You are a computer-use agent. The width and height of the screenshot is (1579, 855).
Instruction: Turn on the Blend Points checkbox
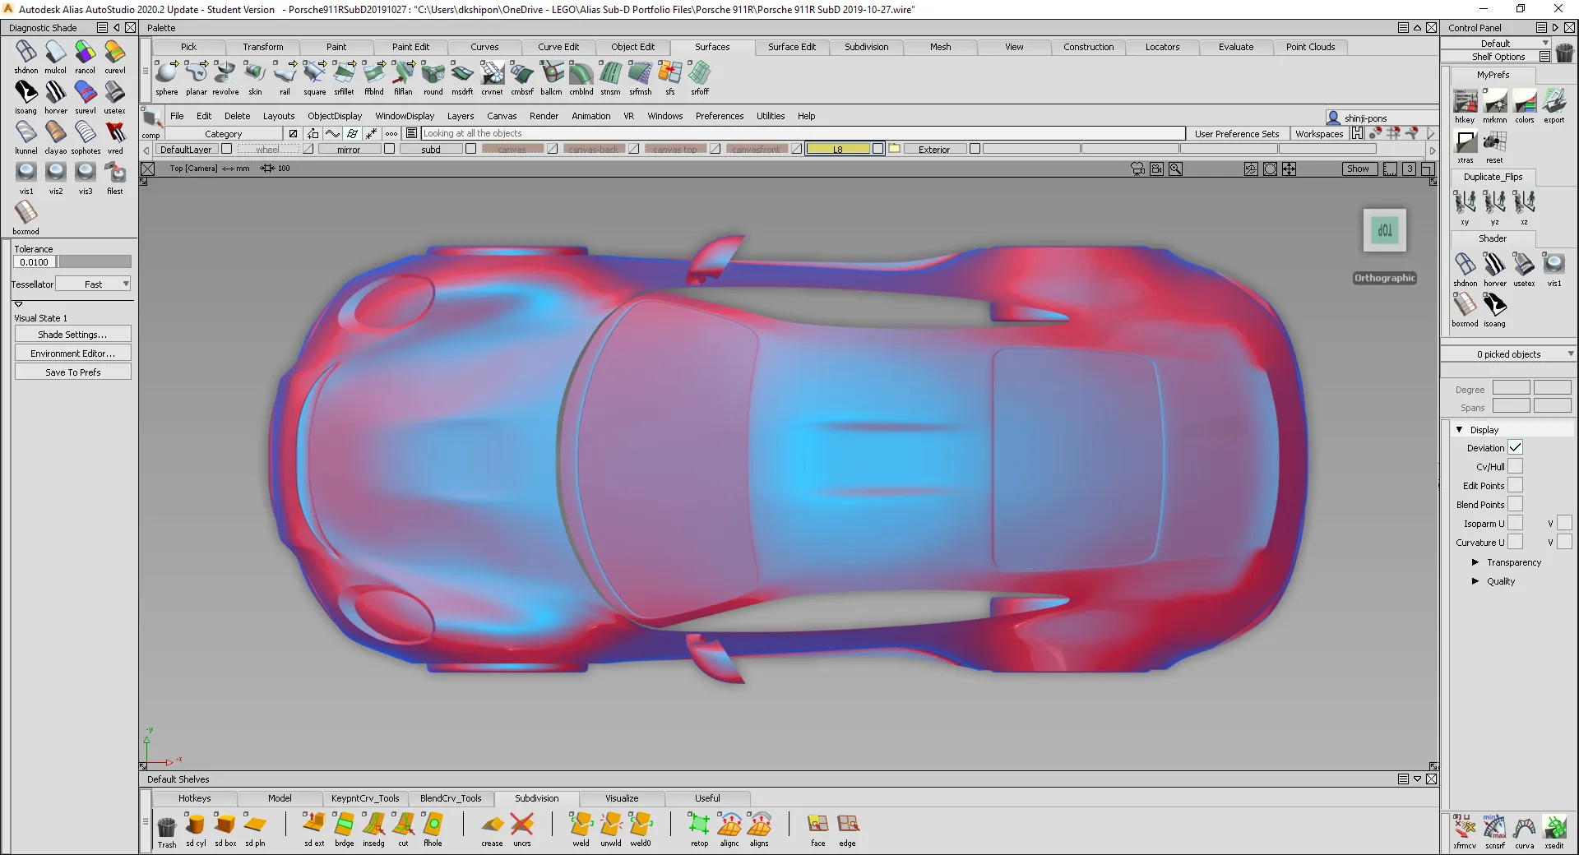[1515, 504]
